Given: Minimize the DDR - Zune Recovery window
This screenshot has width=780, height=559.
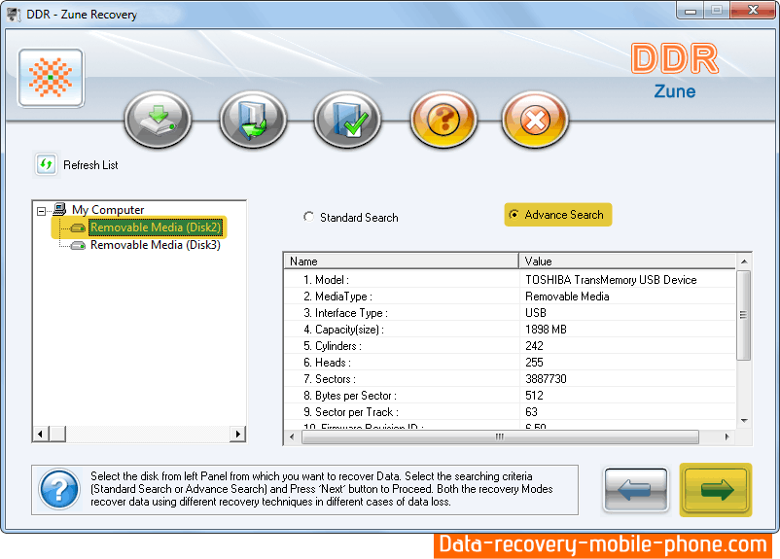Looking at the screenshot, I should pos(691,11).
